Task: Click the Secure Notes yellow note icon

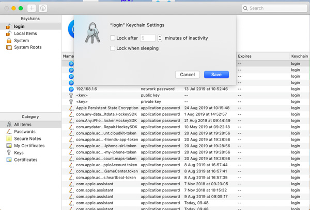Action: [9, 138]
